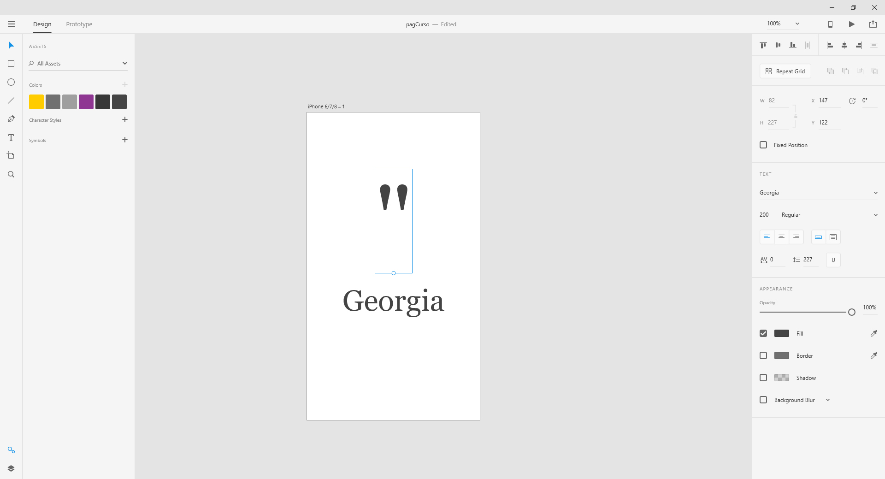Click the Repeat Grid button
This screenshot has height=479, width=885.
point(785,71)
